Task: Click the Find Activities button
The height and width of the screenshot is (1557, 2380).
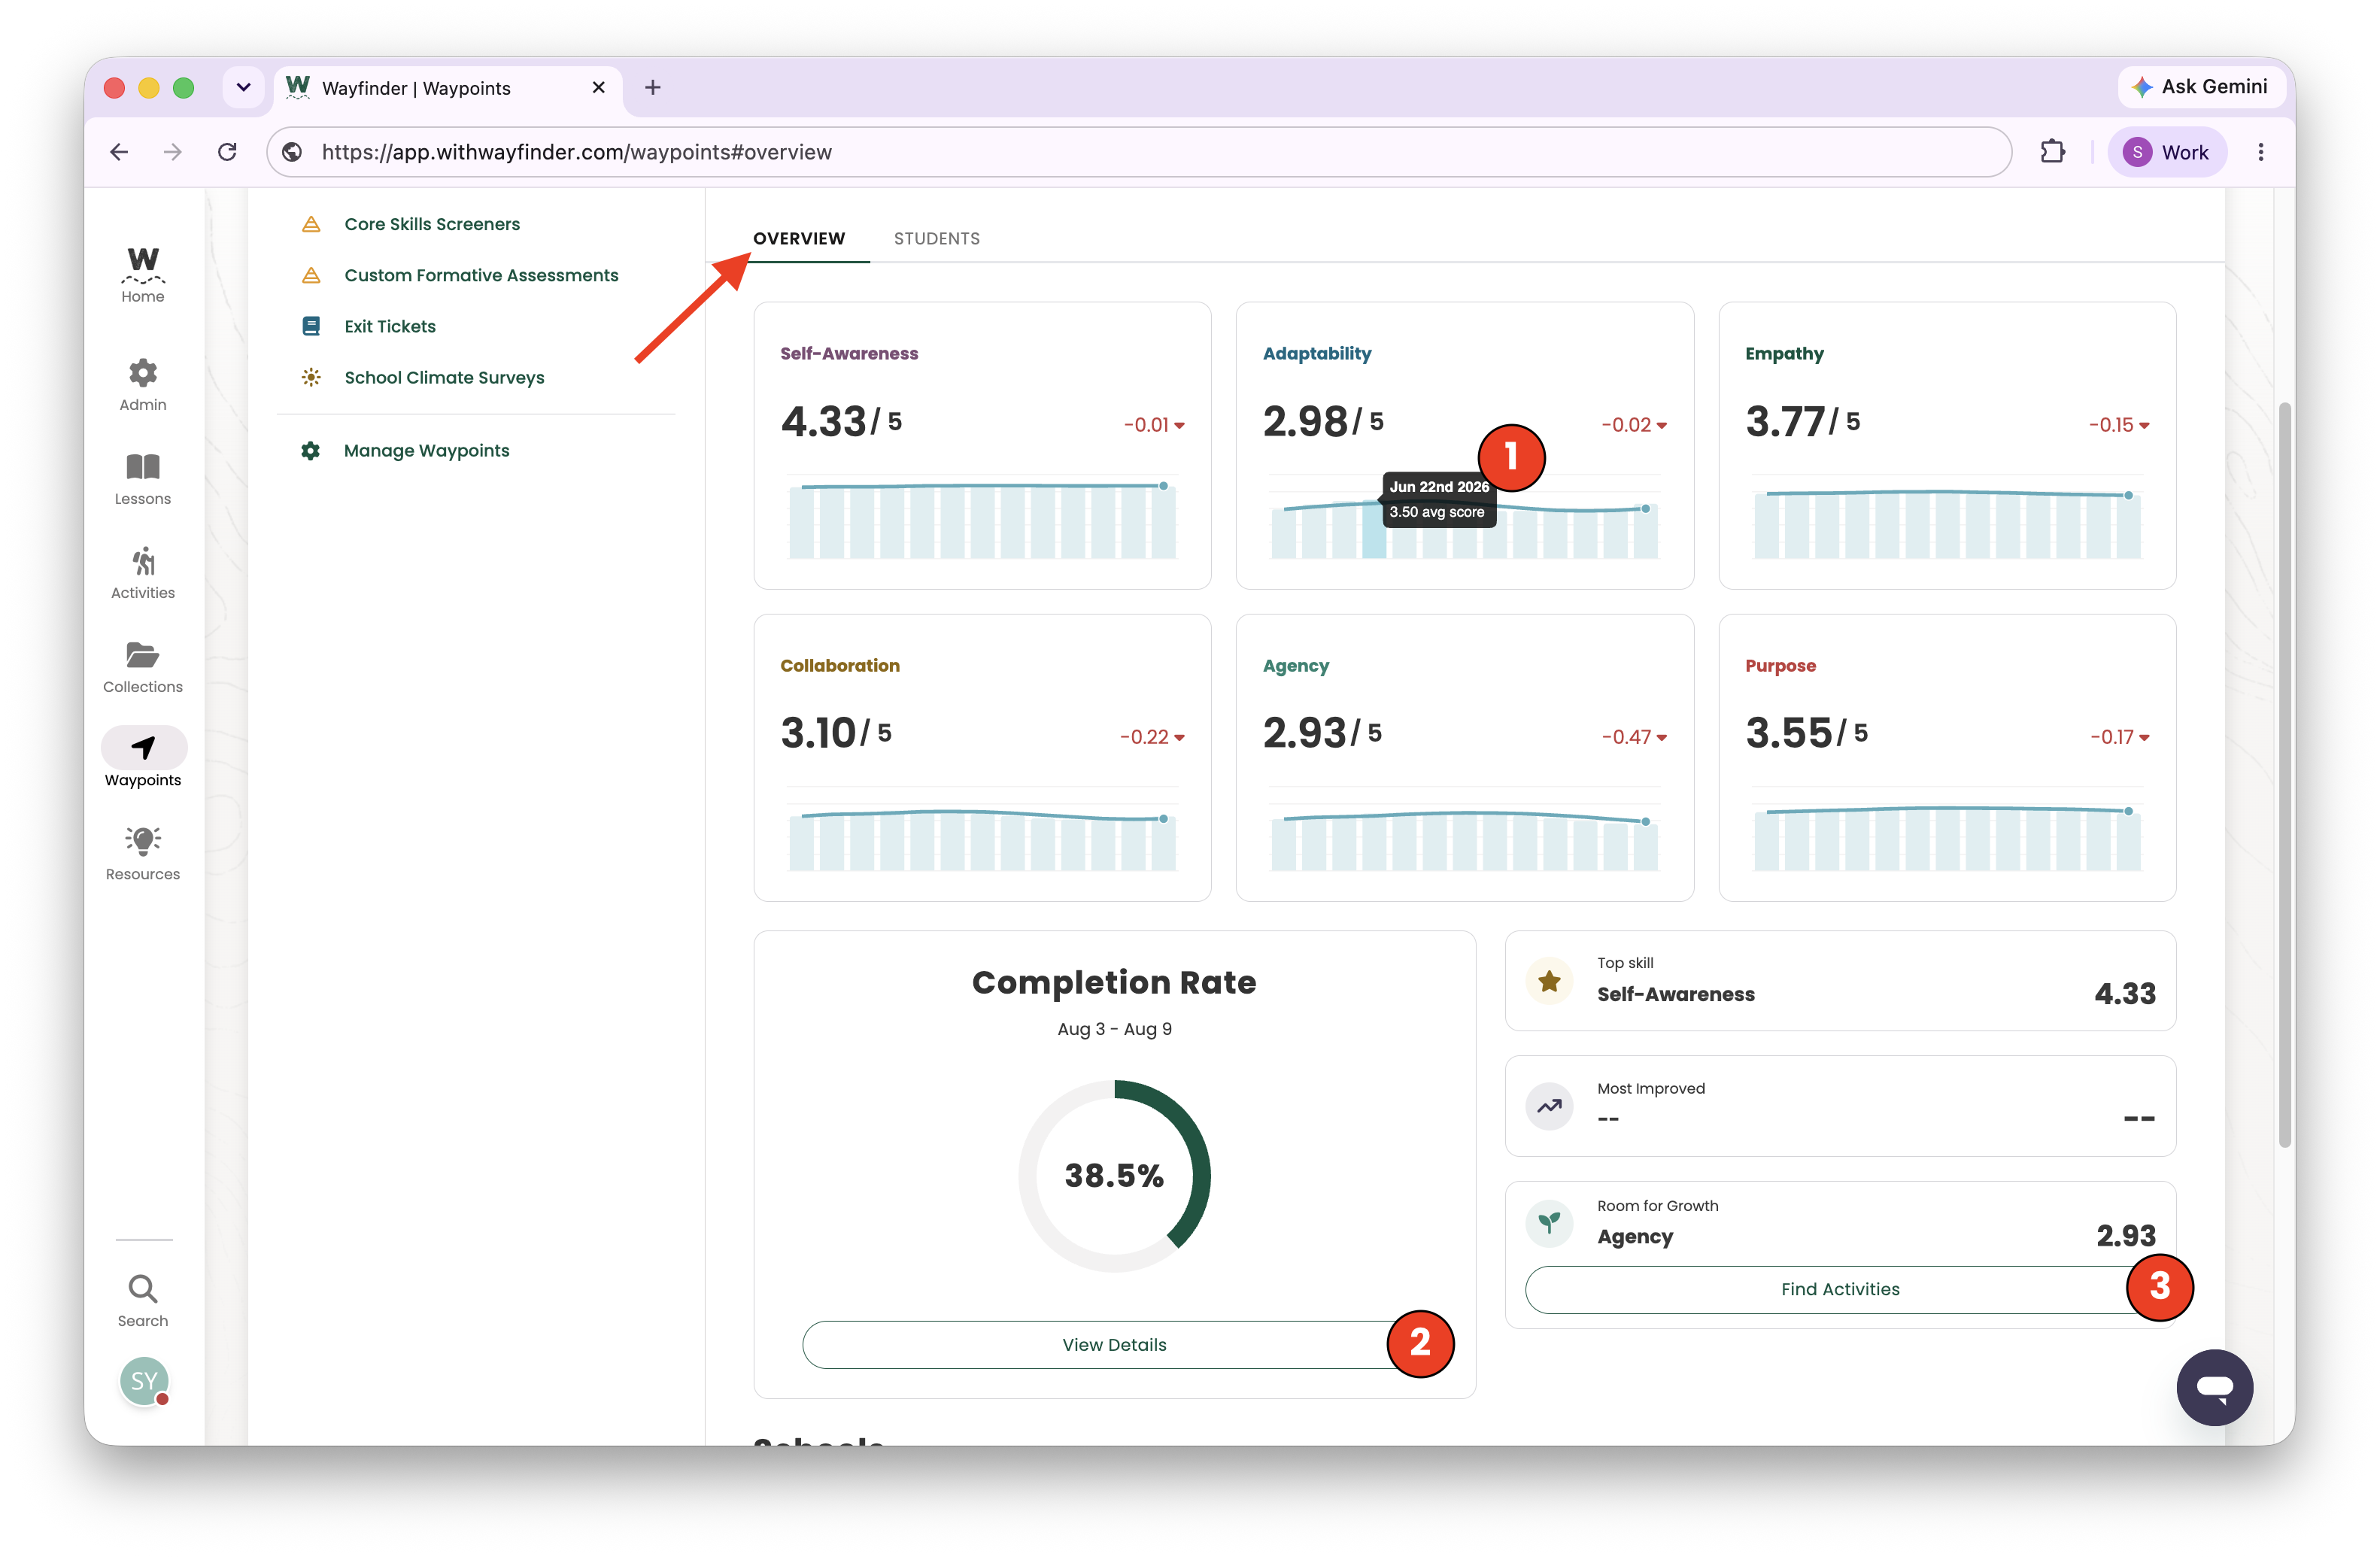Action: pos(1839,1288)
